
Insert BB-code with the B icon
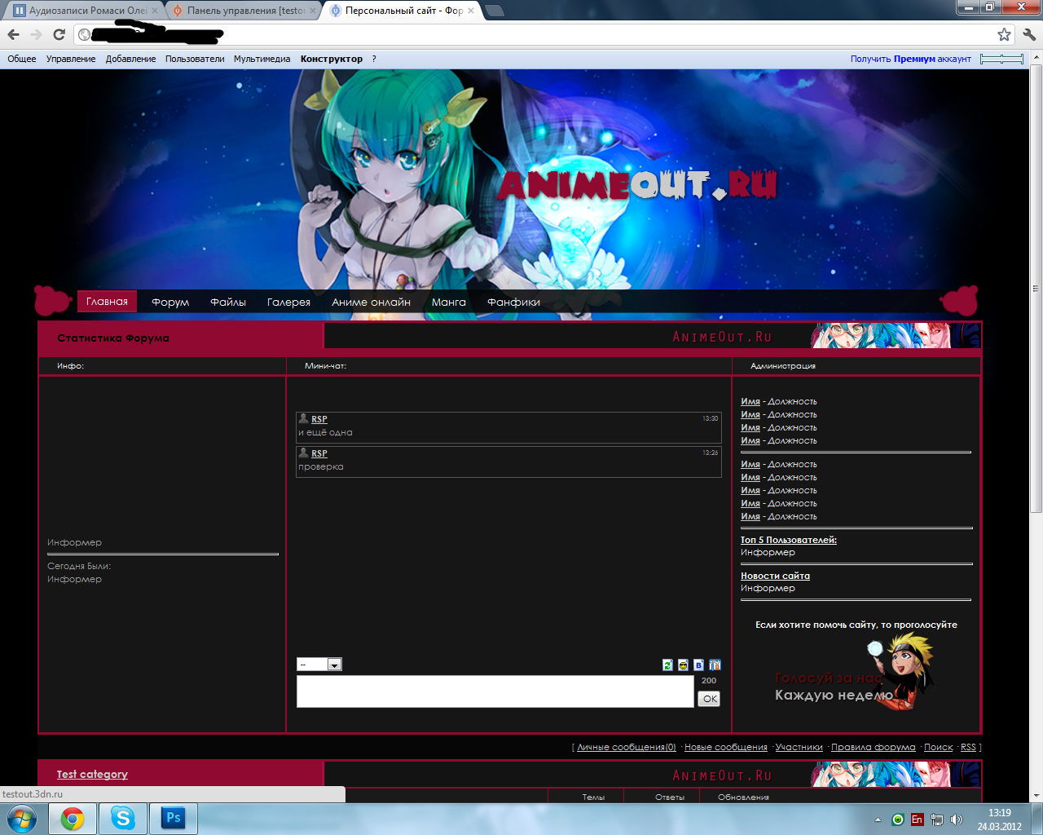(x=698, y=665)
